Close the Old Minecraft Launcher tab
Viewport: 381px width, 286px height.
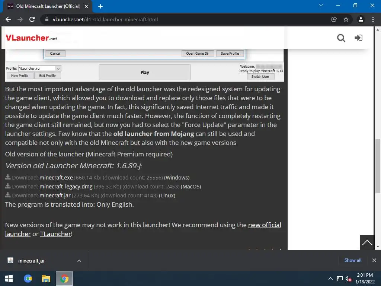click(86, 6)
